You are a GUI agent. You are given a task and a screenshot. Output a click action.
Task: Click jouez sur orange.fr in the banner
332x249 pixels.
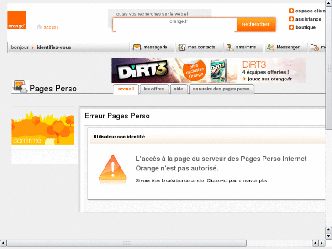[x=269, y=79]
